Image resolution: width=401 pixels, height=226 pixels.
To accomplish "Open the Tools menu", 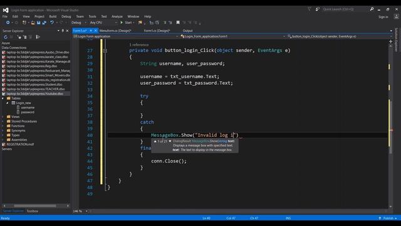I will coord(92,16).
